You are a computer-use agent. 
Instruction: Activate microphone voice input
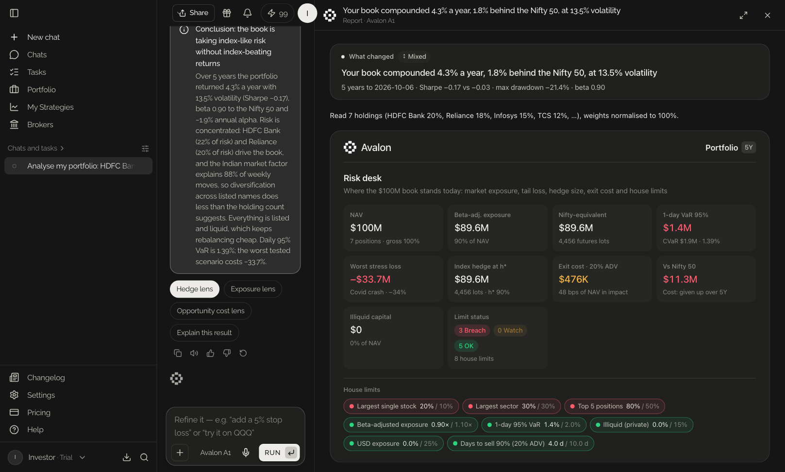(246, 453)
